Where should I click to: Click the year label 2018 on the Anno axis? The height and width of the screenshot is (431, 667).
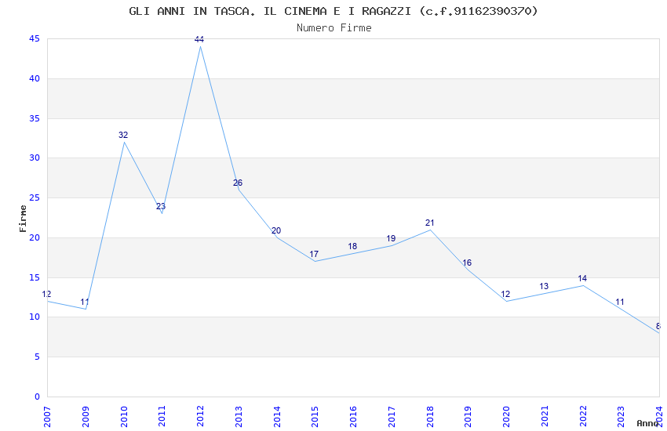[x=430, y=417]
